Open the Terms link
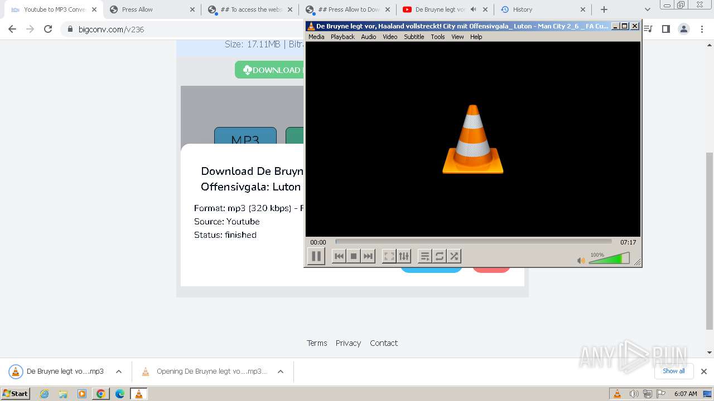Image resolution: width=714 pixels, height=401 pixels. [x=317, y=343]
